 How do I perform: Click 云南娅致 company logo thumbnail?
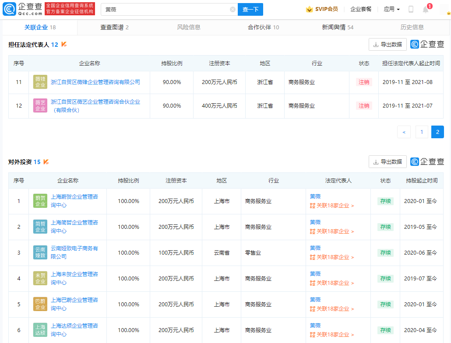click(40, 252)
